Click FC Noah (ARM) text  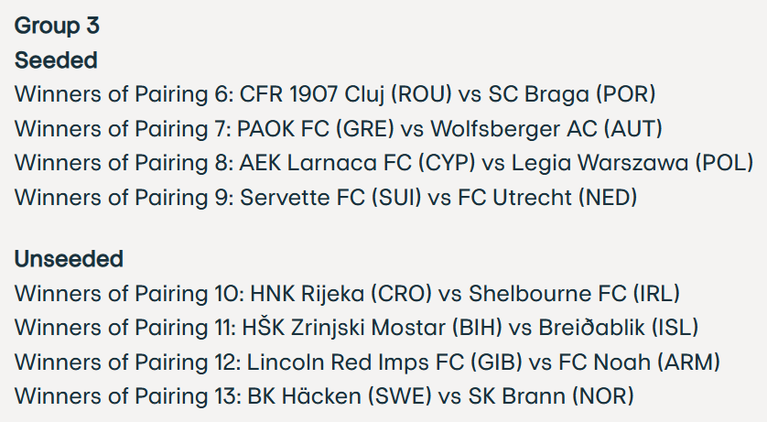tap(640, 362)
